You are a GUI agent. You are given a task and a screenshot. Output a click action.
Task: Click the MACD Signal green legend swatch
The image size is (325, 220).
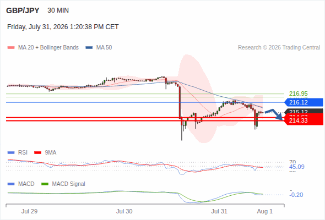(45, 184)
